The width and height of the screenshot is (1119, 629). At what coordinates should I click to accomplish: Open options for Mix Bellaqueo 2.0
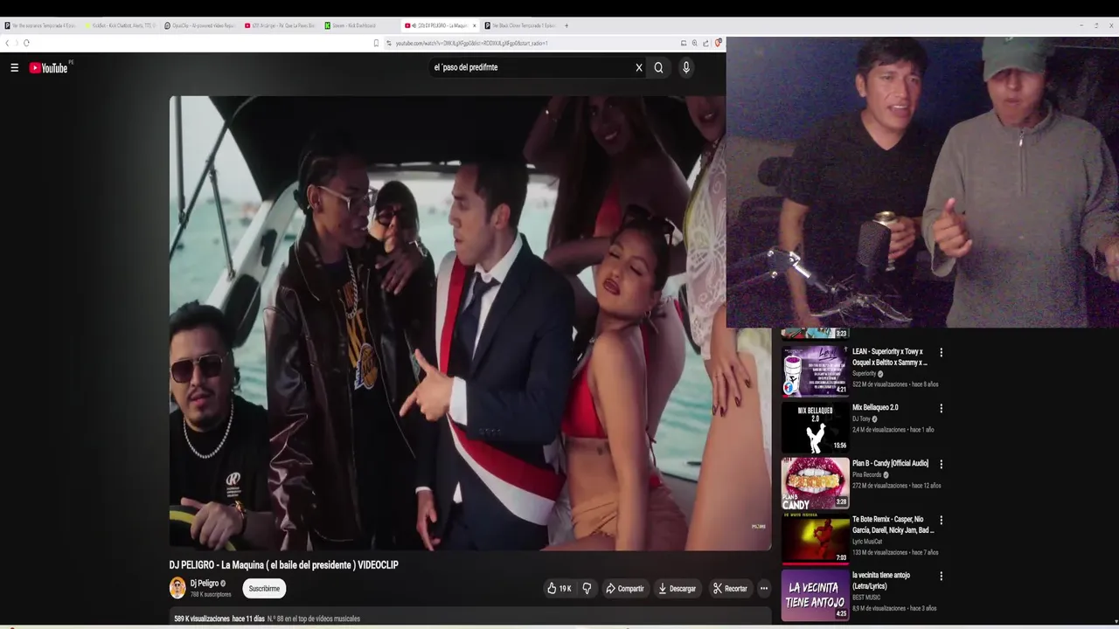(x=941, y=408)
